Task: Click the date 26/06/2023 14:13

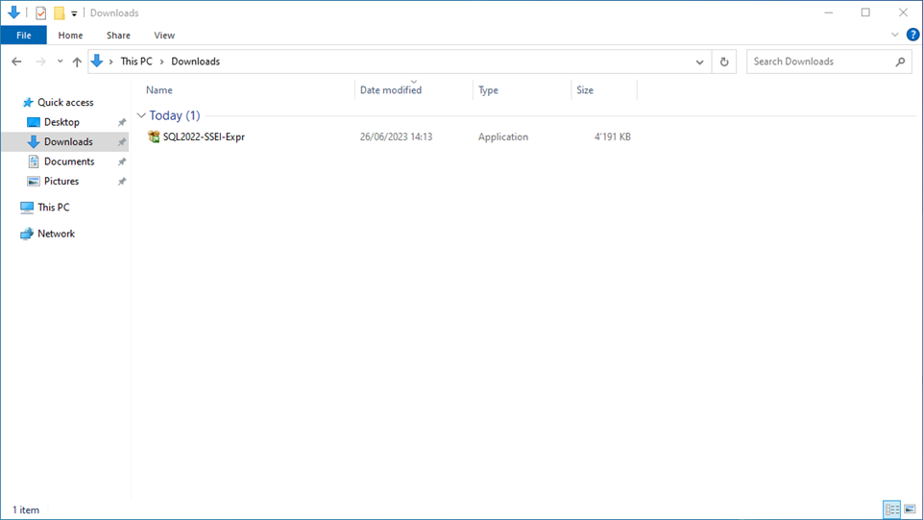Action: click(x=396, y=136)
